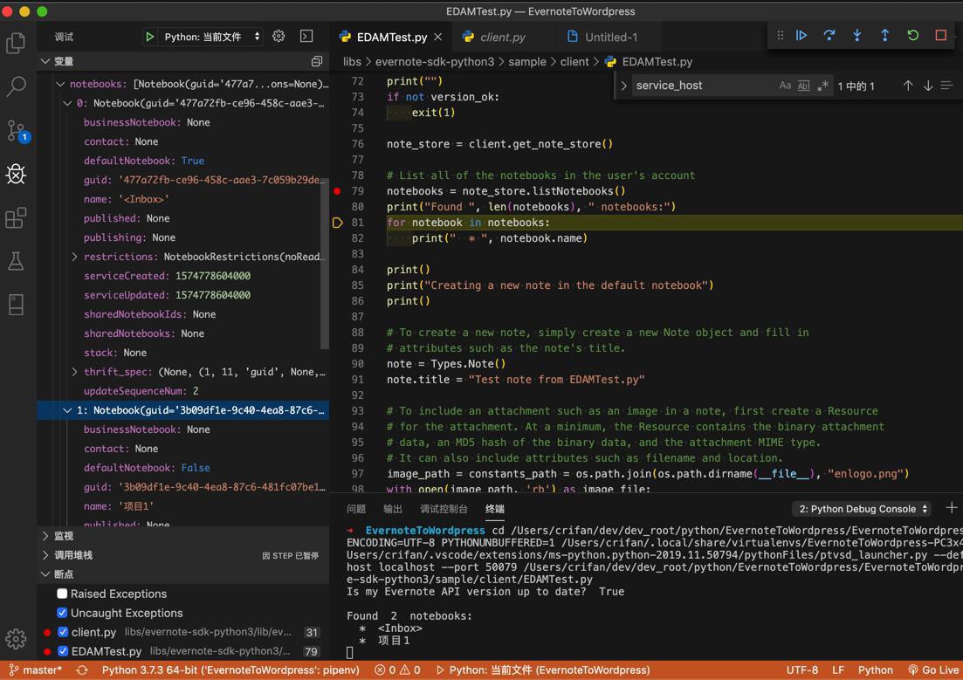Viewport: 963px width, 680px height.
Task: Close the EDAMTest.py editor tab
Action: click(438, 37)
